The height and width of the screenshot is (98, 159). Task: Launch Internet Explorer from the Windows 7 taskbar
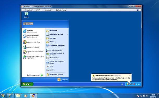point(10,96)
